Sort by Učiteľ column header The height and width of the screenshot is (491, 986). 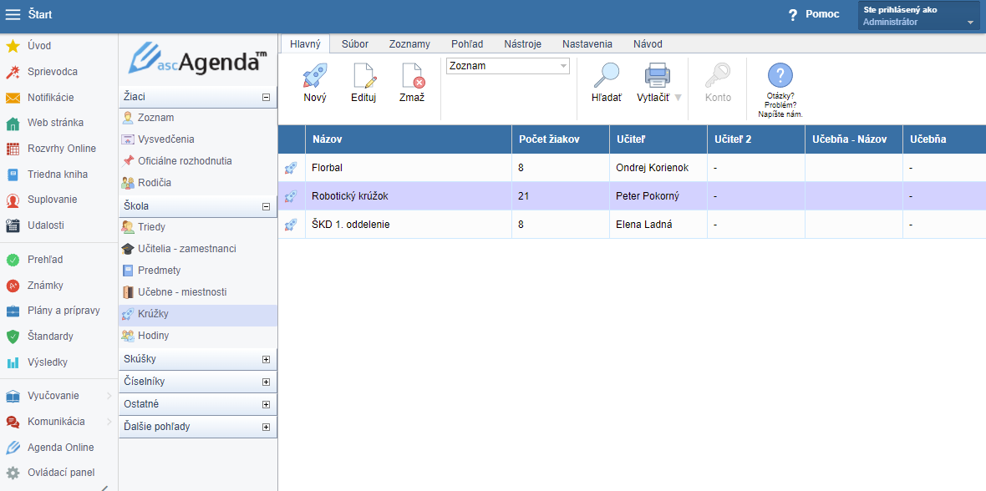658,139
